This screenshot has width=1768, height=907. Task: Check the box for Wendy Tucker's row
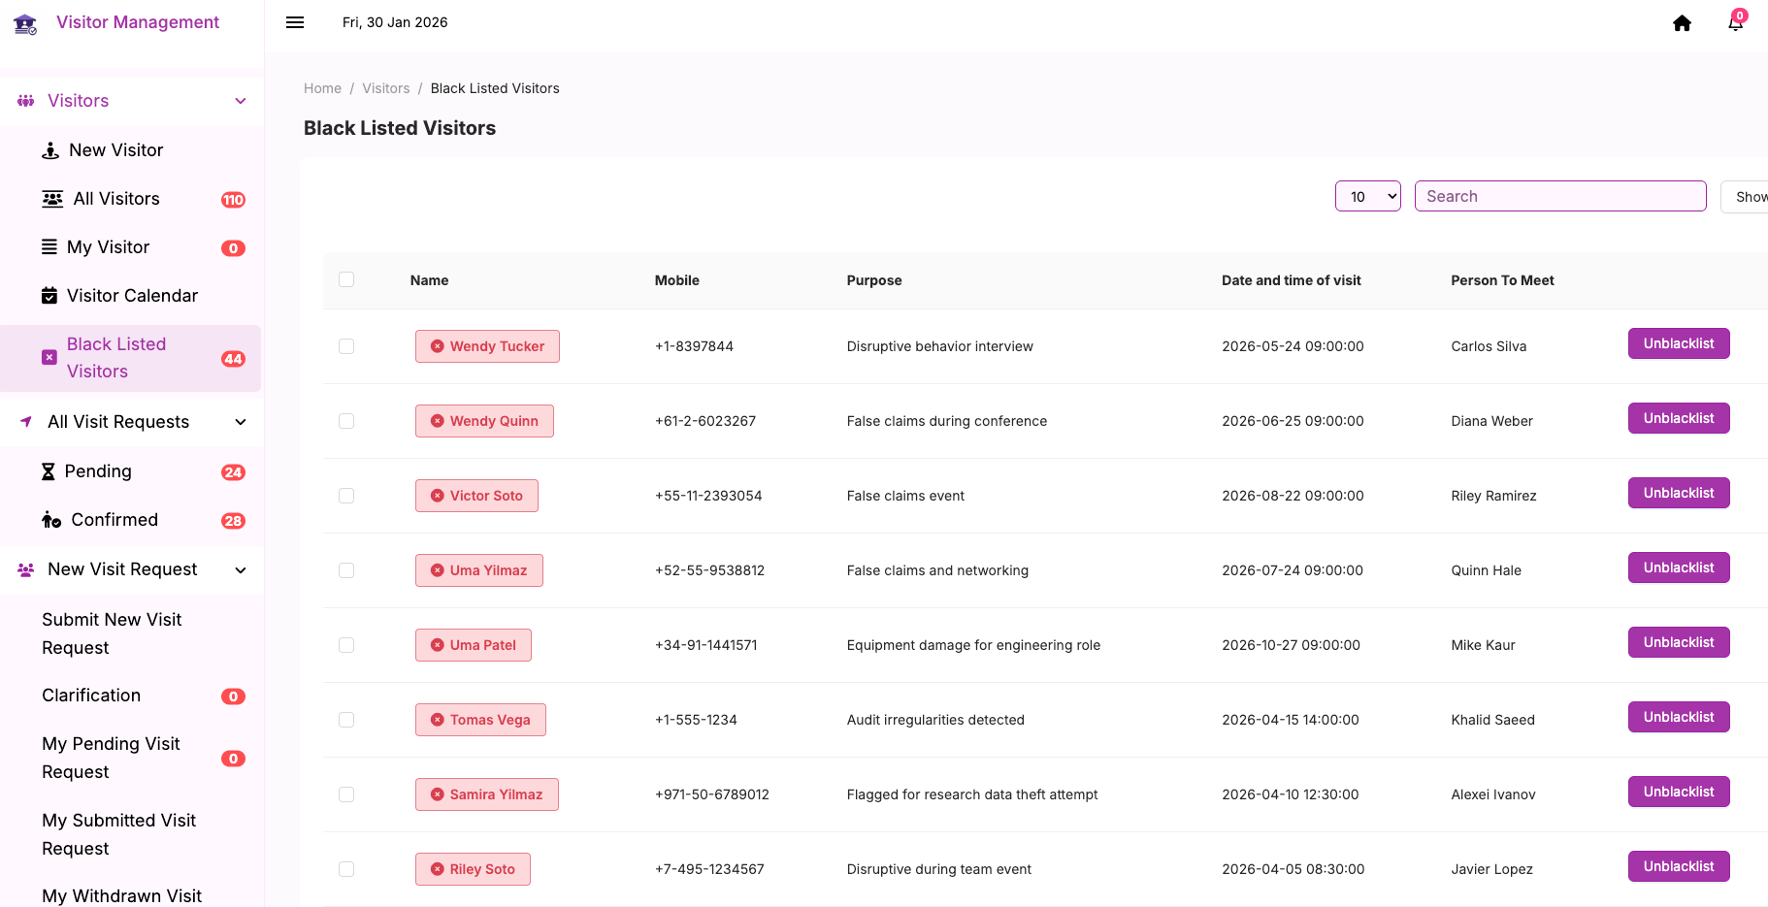click(x=346, y=346)
